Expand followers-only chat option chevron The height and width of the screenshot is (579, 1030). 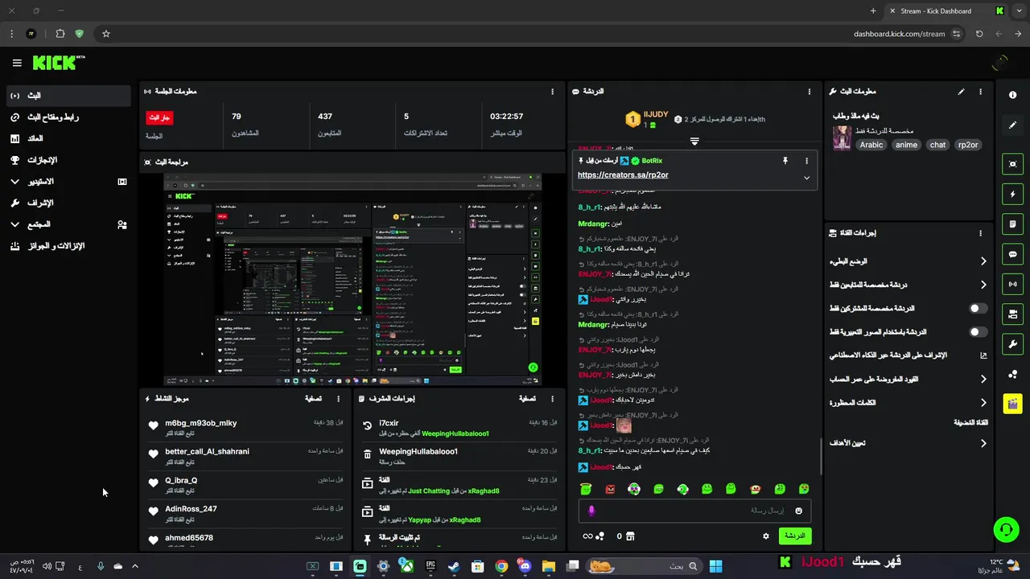coord(983,285)
